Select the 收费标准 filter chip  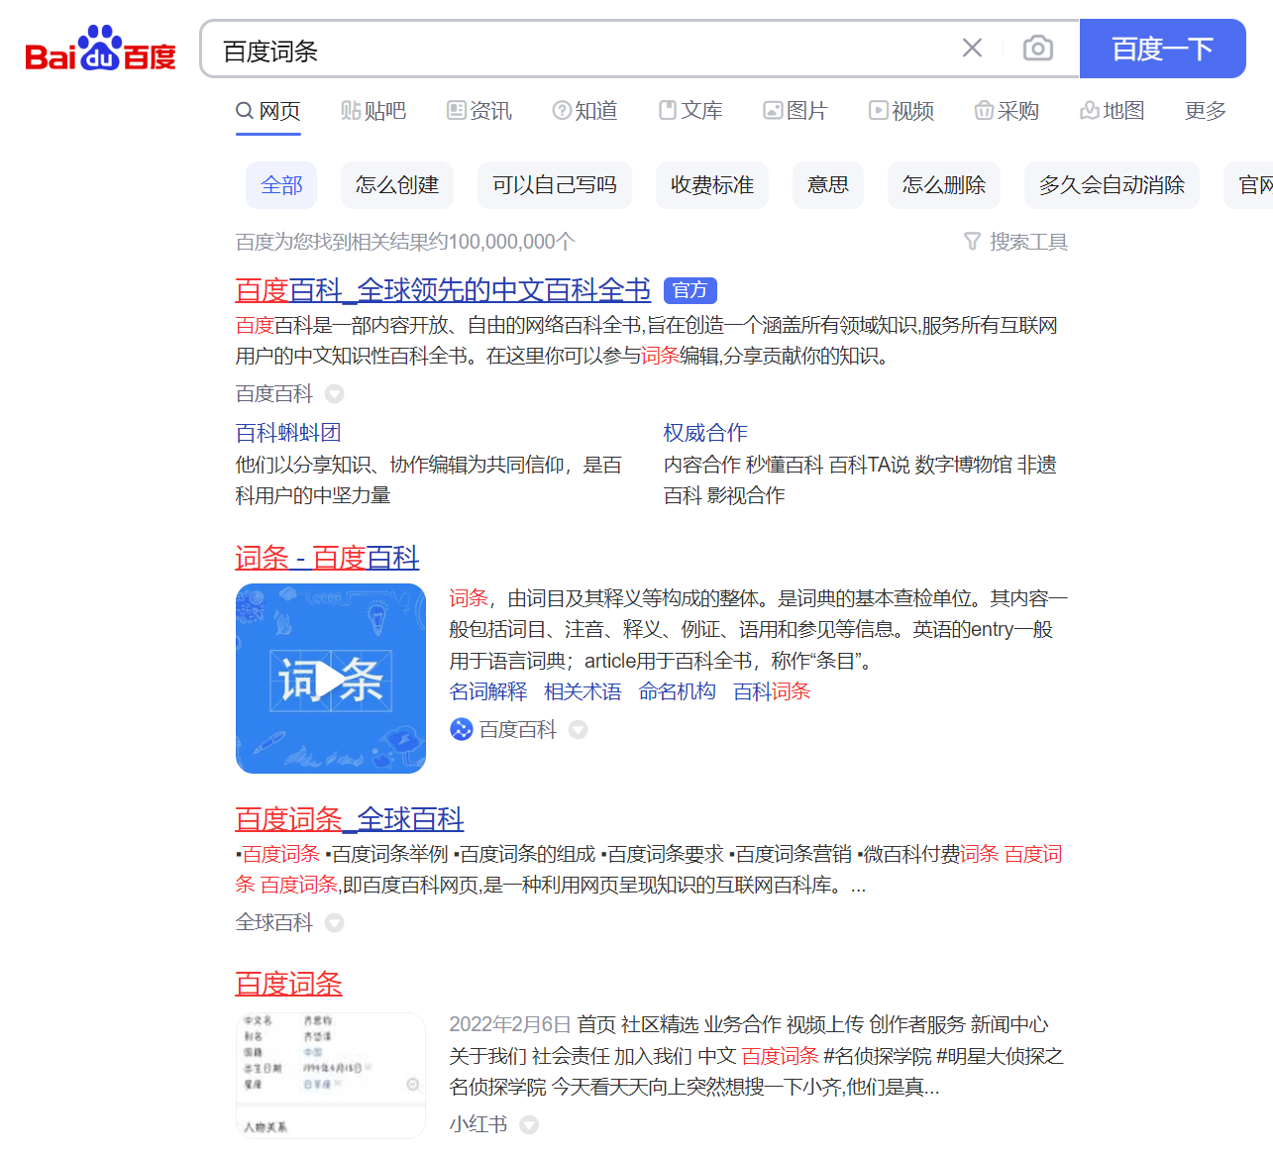(x=712, y=185)
